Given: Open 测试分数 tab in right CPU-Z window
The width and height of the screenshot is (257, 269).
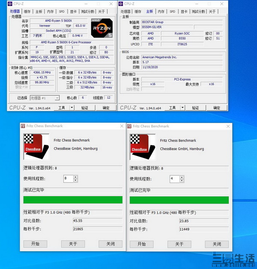Looking at the screenshot, I should (198, 12).
